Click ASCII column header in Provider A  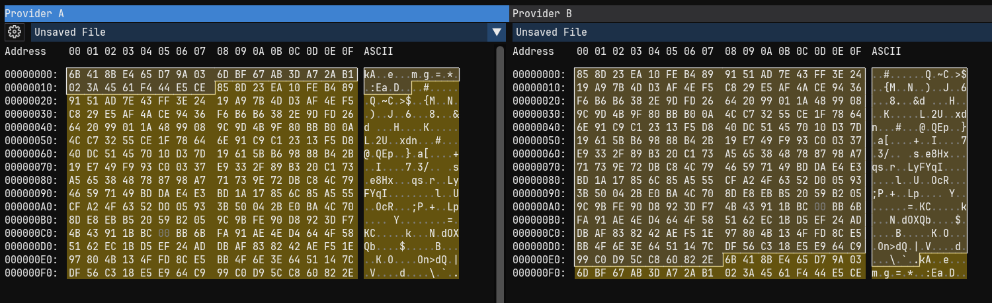[378, 51]
